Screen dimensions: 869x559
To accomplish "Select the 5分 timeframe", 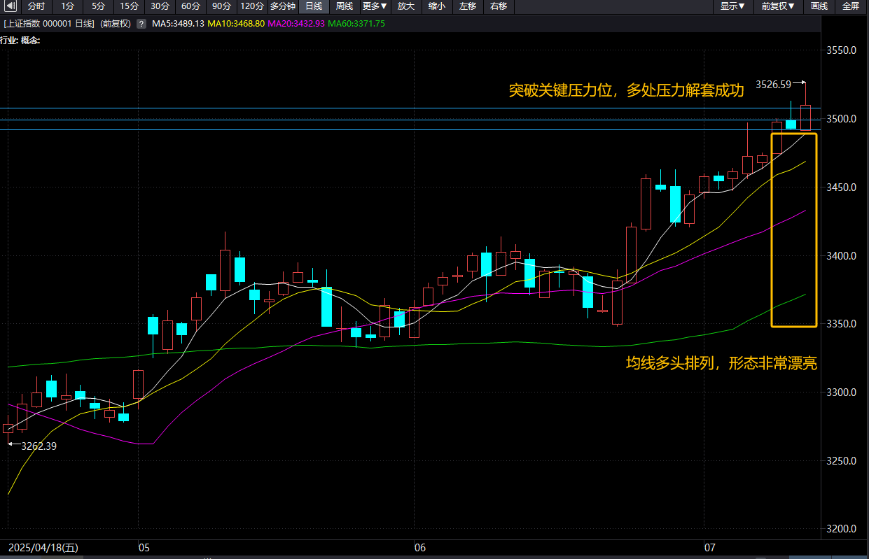I will click(x=98, y=6).
